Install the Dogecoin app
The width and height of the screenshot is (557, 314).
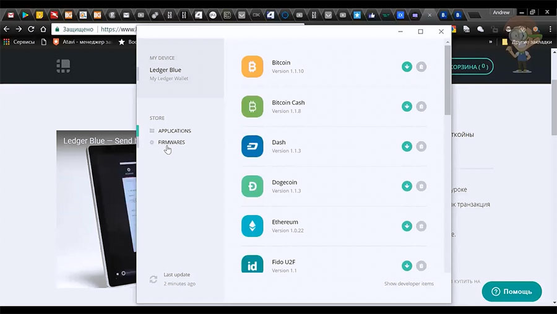407,186
